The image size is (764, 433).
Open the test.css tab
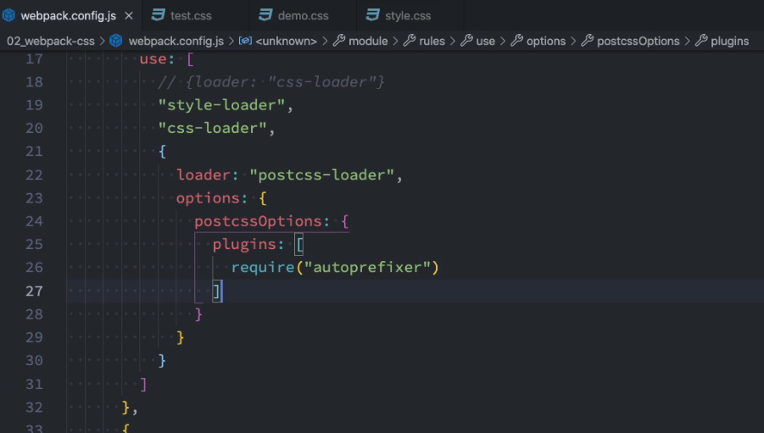(191, 15)
